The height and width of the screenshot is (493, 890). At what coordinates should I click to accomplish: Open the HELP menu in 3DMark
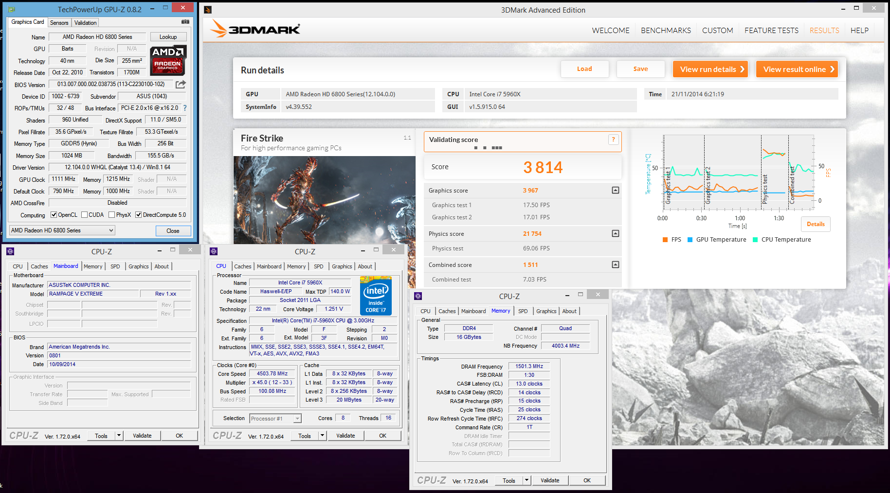(859, 30)
